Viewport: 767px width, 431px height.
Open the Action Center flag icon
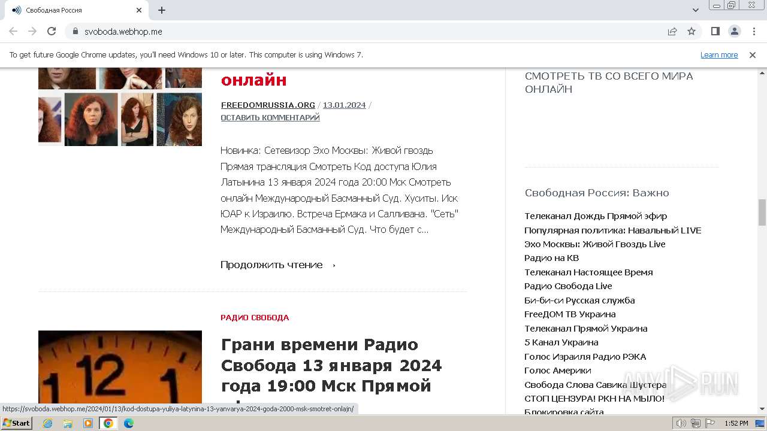click(710, 423)
